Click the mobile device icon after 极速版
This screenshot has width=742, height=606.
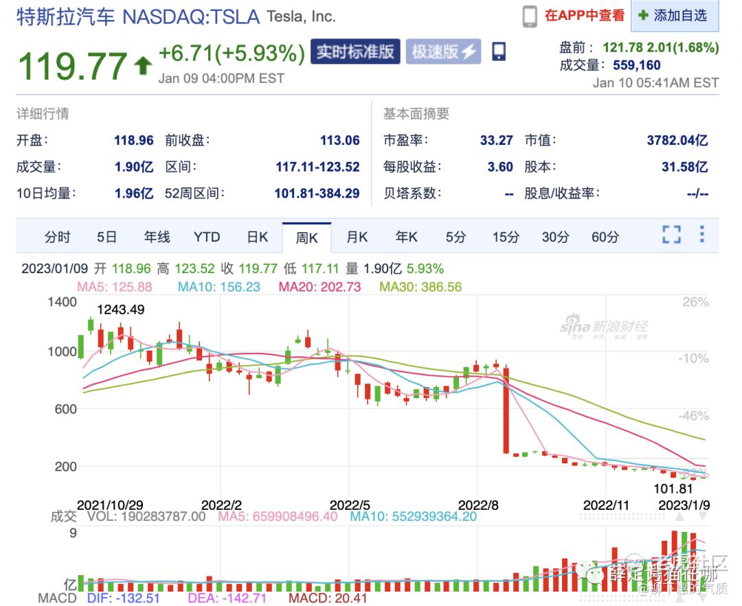click(x=499, y=51)
